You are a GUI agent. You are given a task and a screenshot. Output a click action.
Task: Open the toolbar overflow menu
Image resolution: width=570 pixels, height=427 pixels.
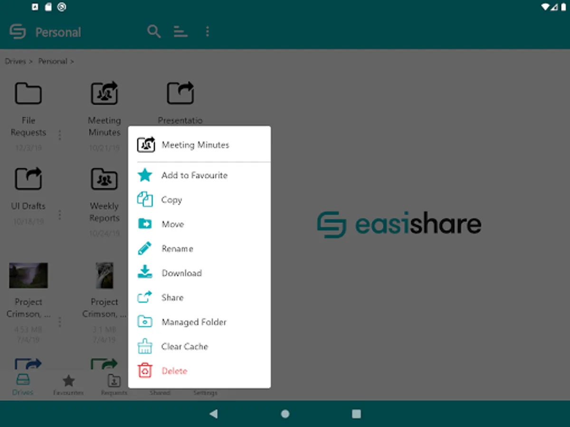[207, 32]
